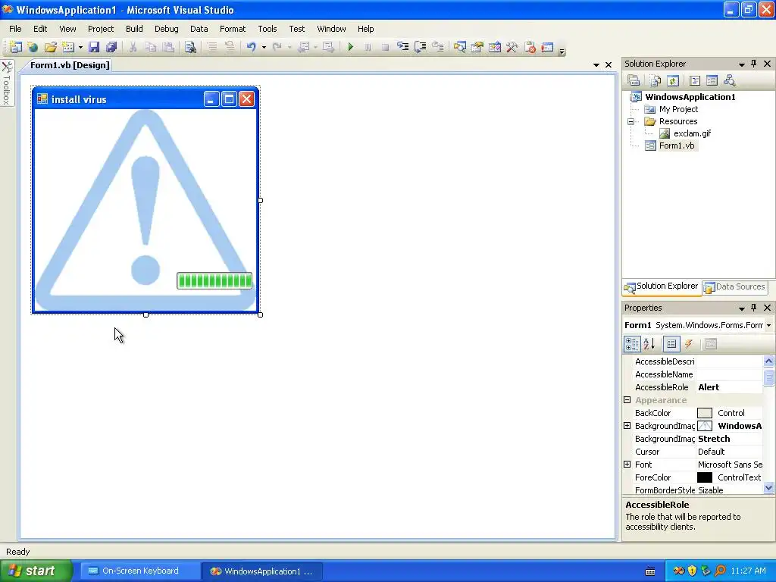The width and height of the screenshot is (776, 582).
Task: Switch to On-Screen Keyboard taskbar button
Action: 140,571
